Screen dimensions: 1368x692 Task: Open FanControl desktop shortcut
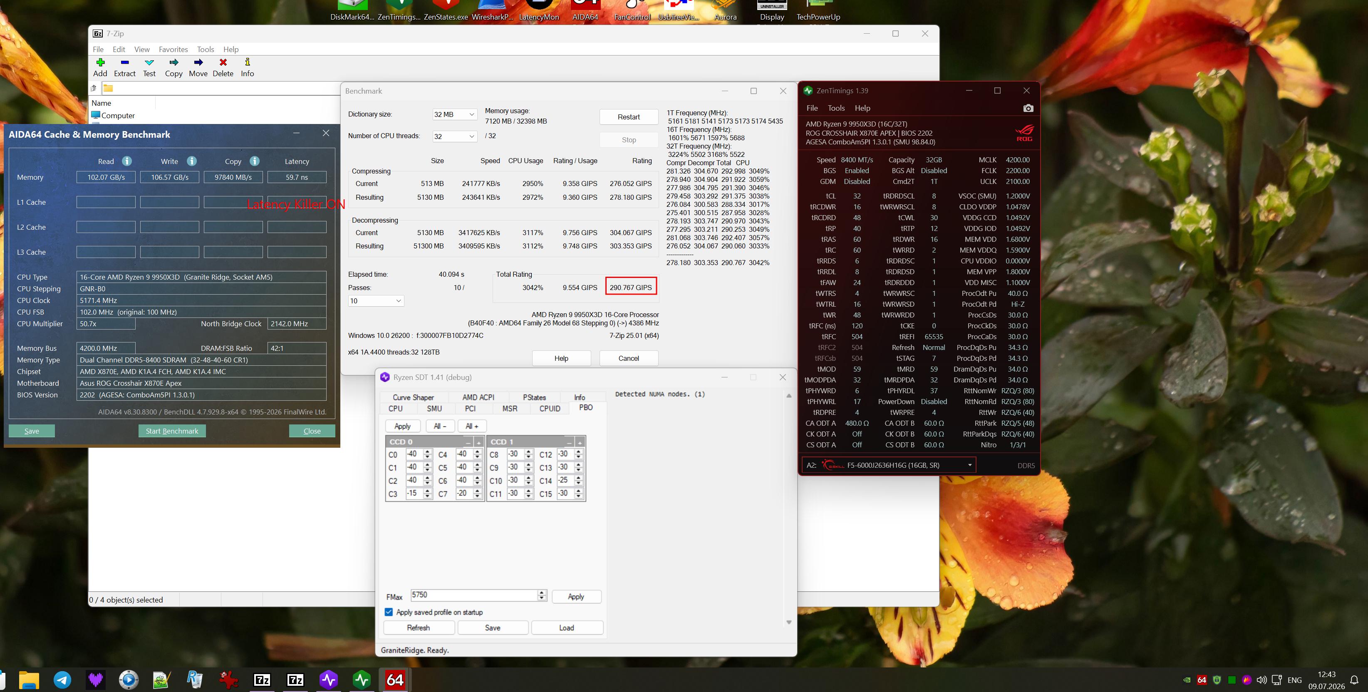(x=632, y=11)
